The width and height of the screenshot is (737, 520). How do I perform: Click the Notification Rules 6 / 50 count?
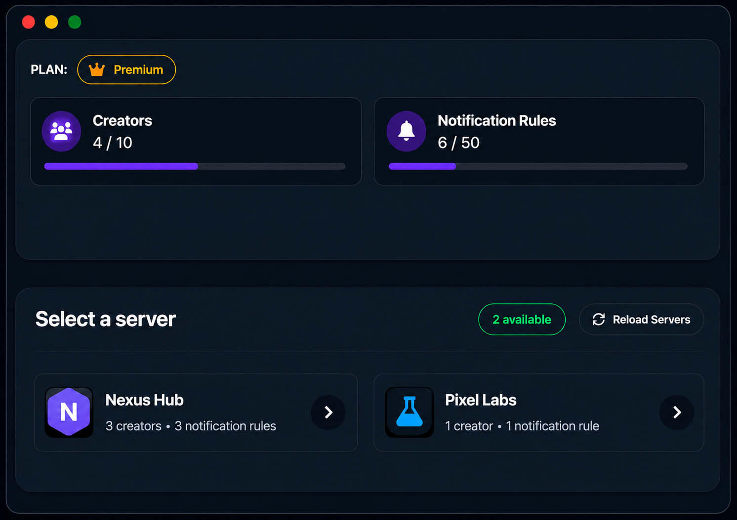pos(458,143)
